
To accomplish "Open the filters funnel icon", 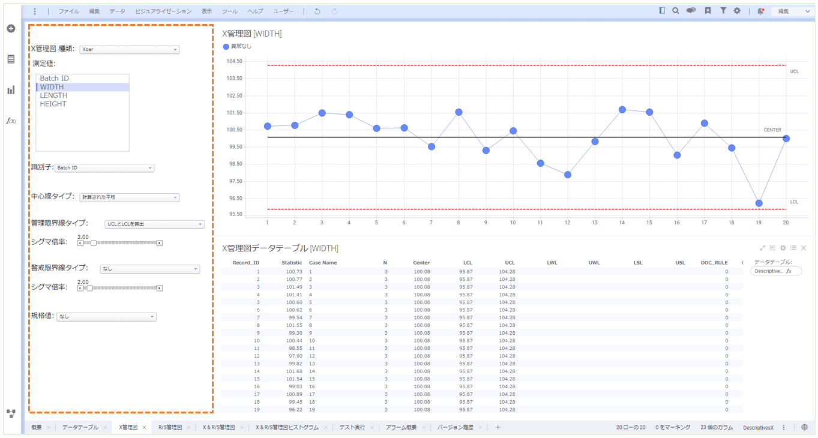I will coord(723,11).
